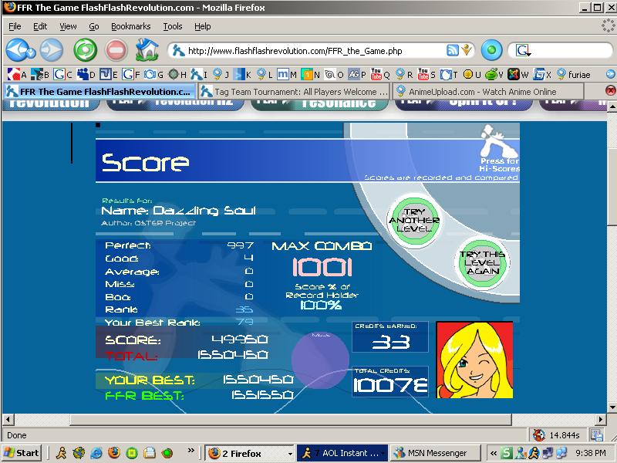Viewport: 617px width, 463px height.
Task: Open Google bookmark labeled C
Action: (x=62, y=74)
